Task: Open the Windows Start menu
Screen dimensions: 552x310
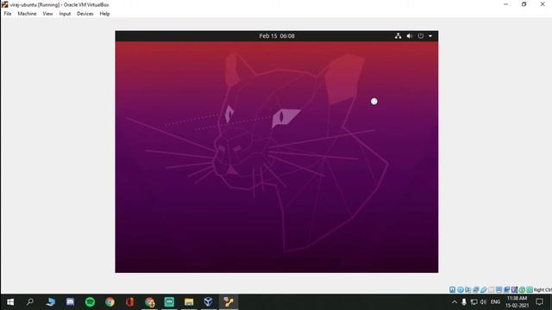Action: (10, 302)
